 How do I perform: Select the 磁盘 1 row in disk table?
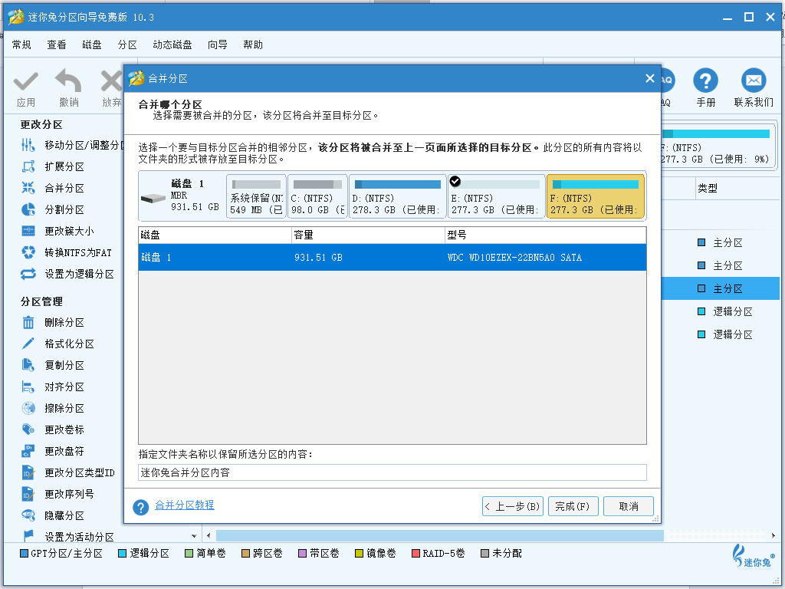[x=392, y=258]
